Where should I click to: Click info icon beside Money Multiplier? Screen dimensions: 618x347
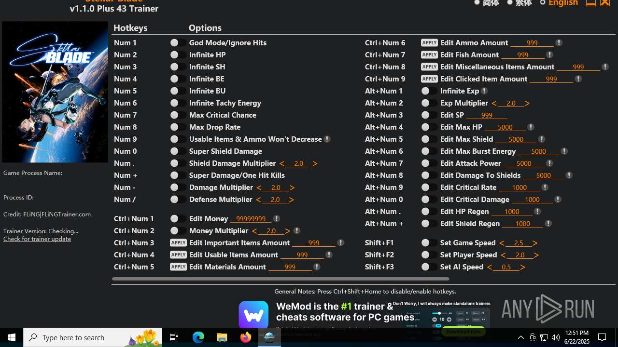point(297,231)
